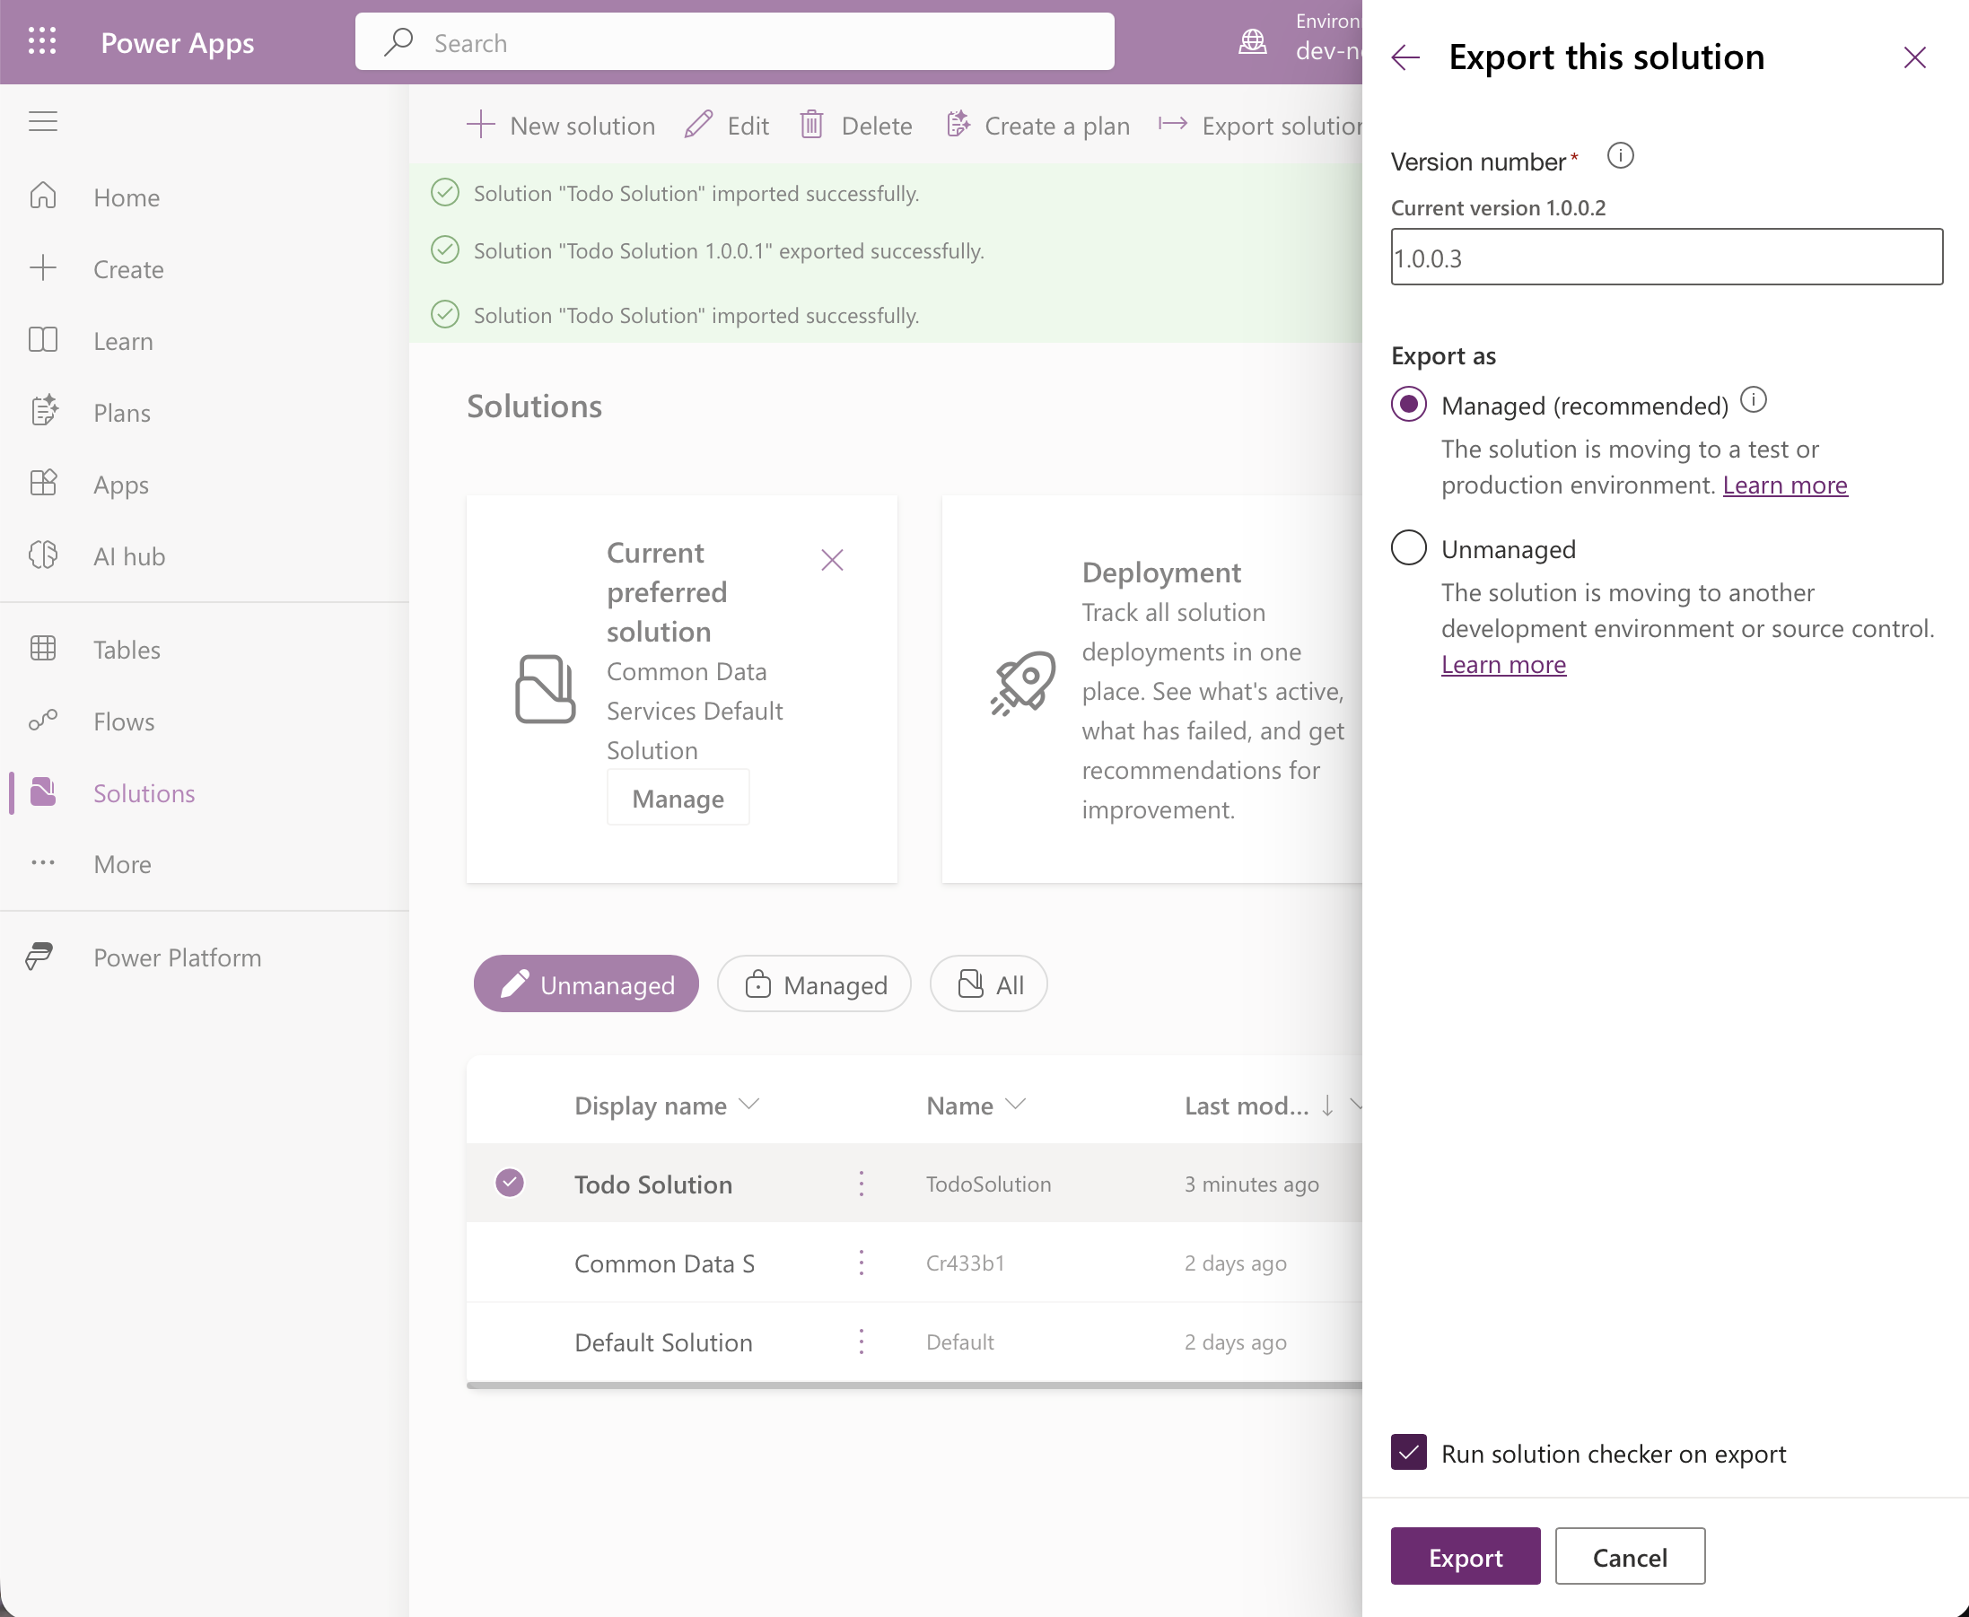Switch to the All solutions filter

coord(988,984)
